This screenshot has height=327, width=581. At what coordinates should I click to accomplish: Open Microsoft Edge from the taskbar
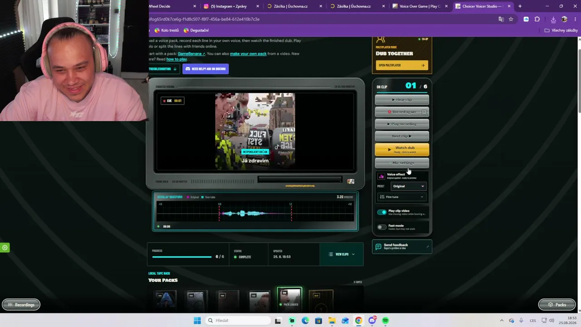[x=305, y=321]
